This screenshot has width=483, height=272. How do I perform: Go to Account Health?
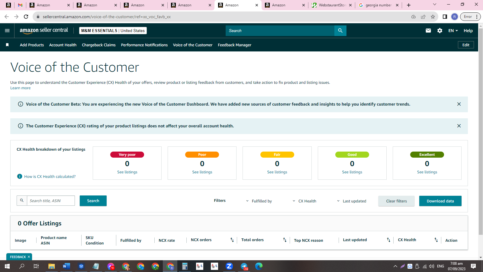pos(63,45)
